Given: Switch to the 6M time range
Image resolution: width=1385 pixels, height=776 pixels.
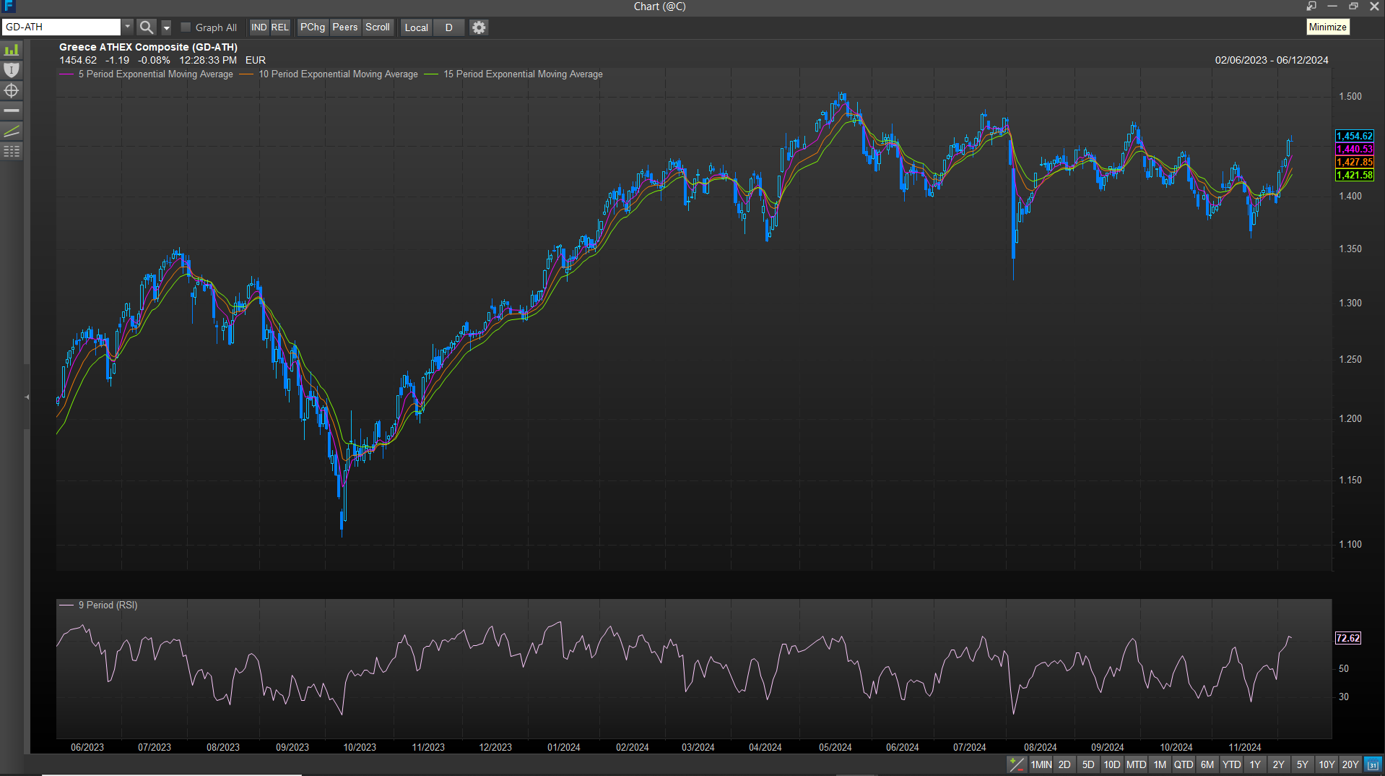Looking at the screenshot, I should pyautogui.click(x=1207, y=764).
